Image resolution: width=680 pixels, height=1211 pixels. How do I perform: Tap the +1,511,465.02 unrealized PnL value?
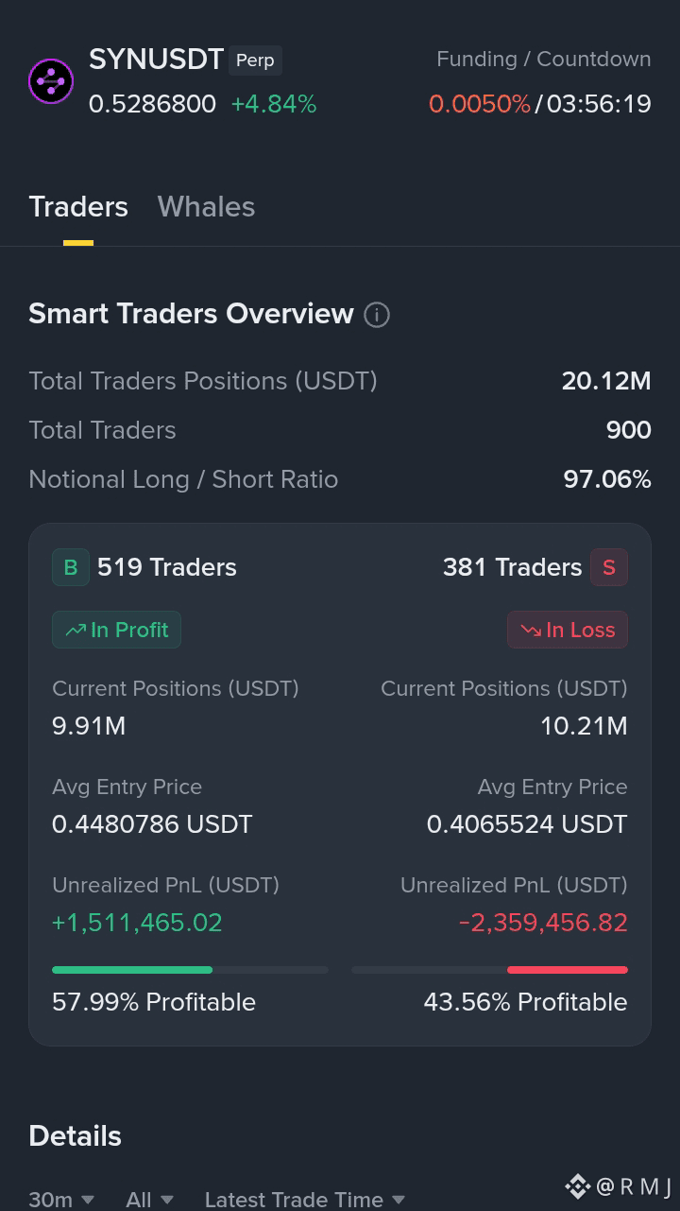(137, 923)
